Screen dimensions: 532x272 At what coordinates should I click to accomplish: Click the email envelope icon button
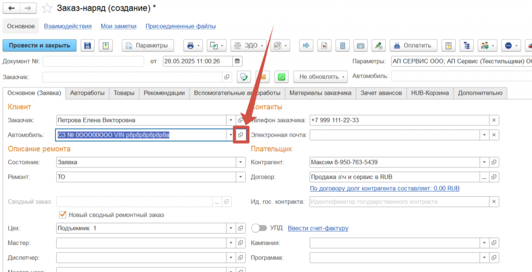pyautogui.click(x=262, y=77)
